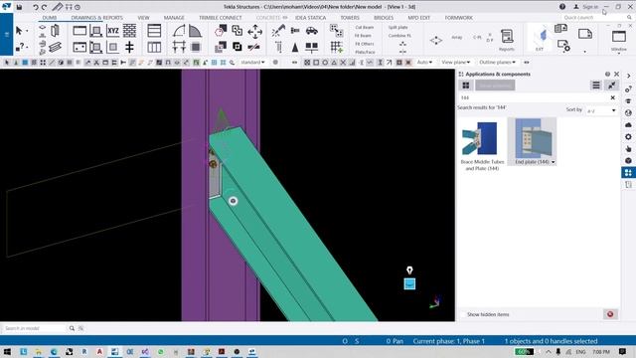Click Combine PL command
Image resolution: width=636 pixels, height=358 pixels.
point(399,36)
